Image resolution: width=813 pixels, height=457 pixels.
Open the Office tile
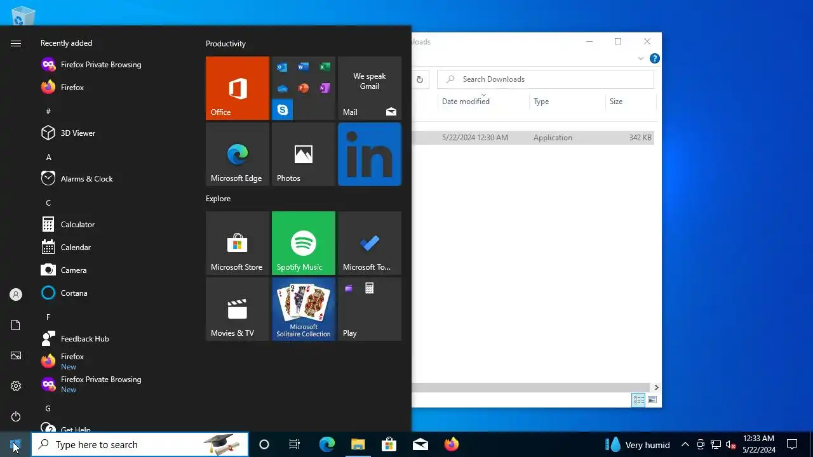pos(238,88)
